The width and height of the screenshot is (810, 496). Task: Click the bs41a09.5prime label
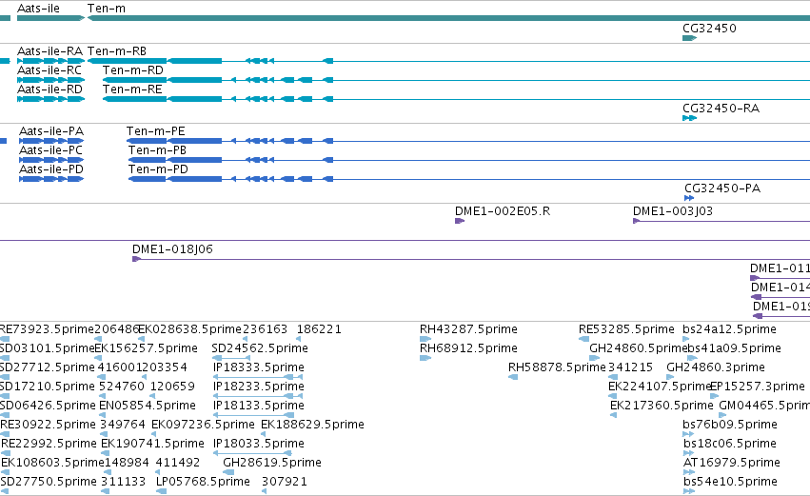735,348
